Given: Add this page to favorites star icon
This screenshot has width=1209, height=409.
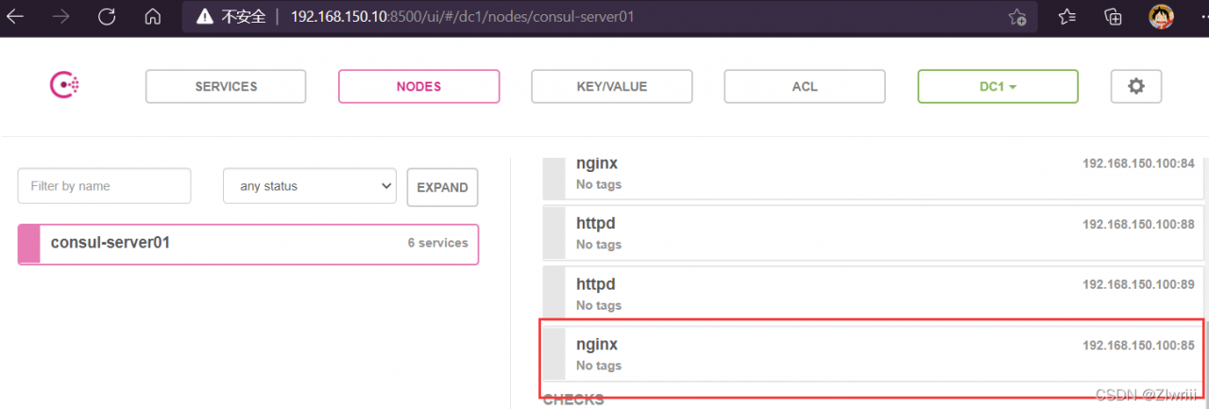Looking at the screenshot, I should tap(1017, 17).
